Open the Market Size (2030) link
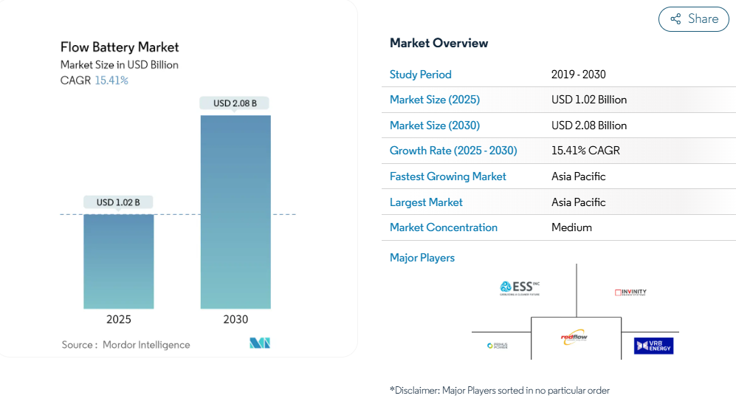 435,126
